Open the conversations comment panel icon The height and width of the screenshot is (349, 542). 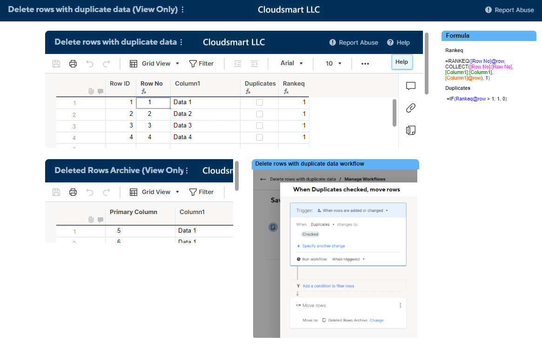tap(411, 86)
